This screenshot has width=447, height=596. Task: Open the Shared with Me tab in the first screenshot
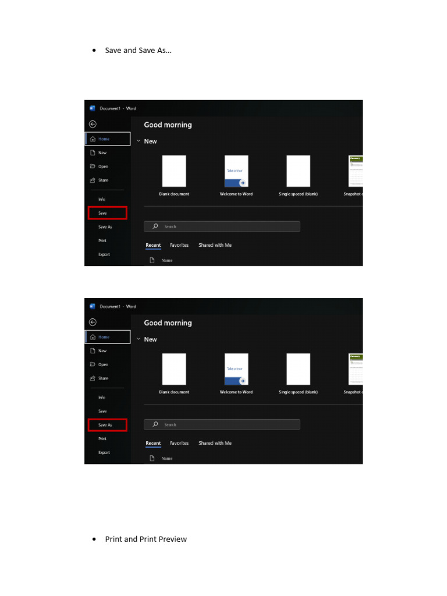(215, 245)
